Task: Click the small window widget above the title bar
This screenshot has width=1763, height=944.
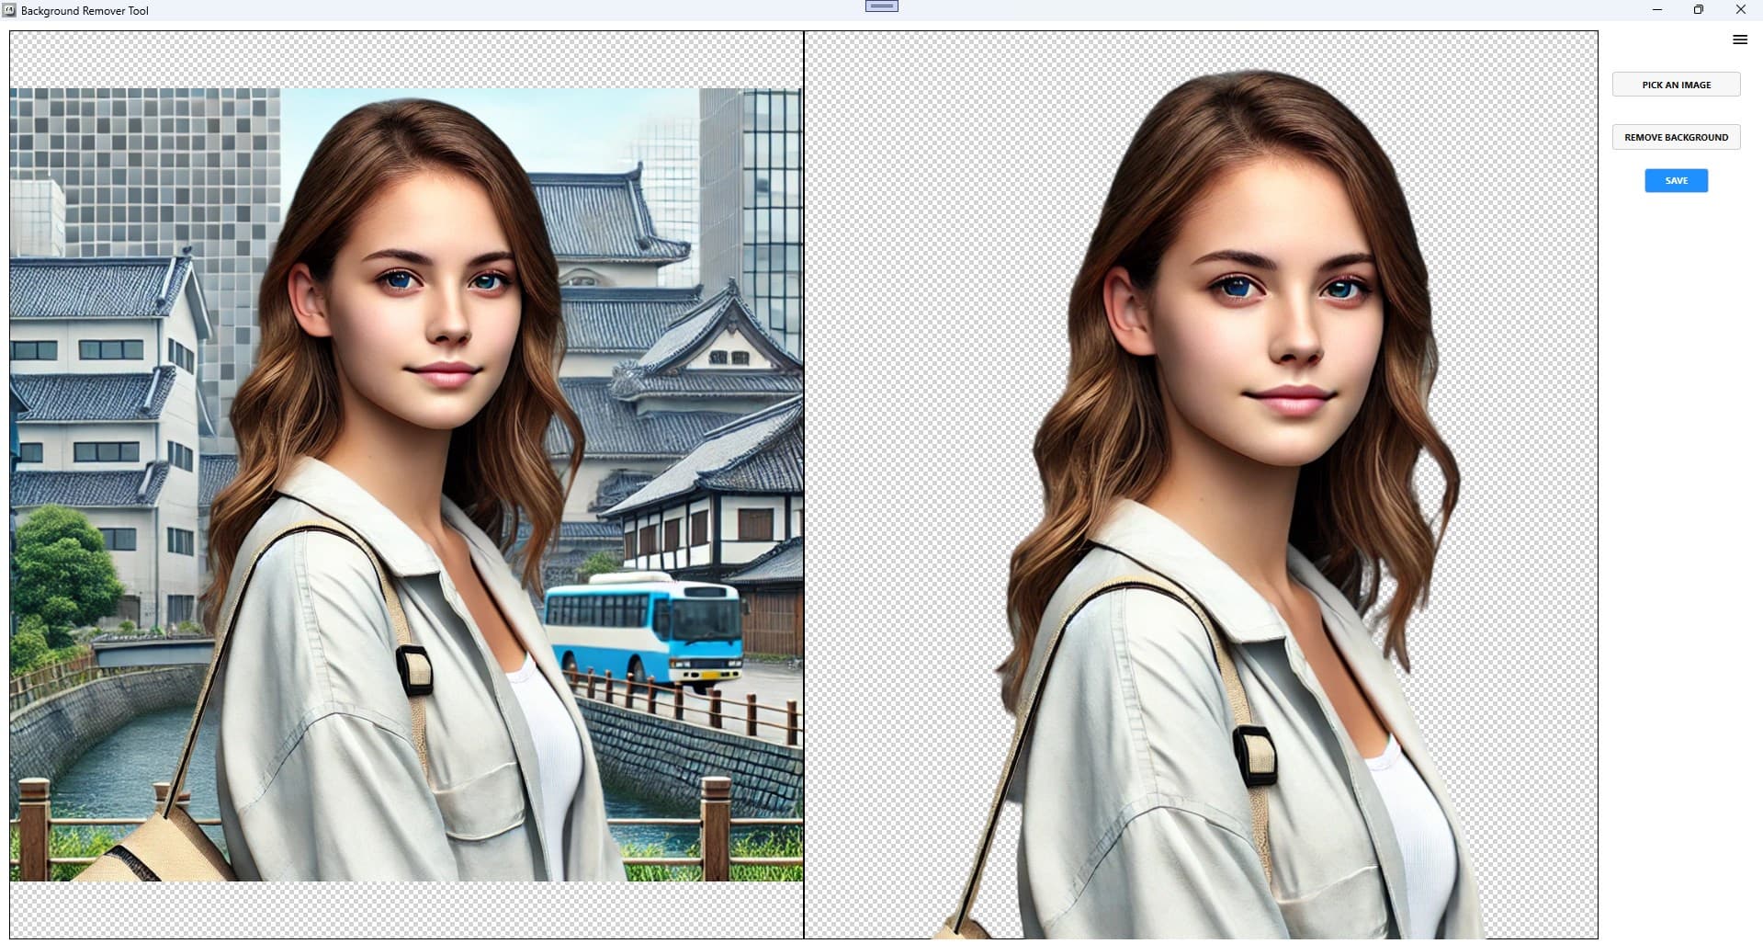Action: (881, 6)
